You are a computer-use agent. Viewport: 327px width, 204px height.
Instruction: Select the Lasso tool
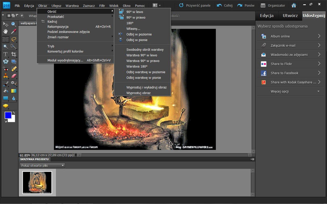click(14, 39)
